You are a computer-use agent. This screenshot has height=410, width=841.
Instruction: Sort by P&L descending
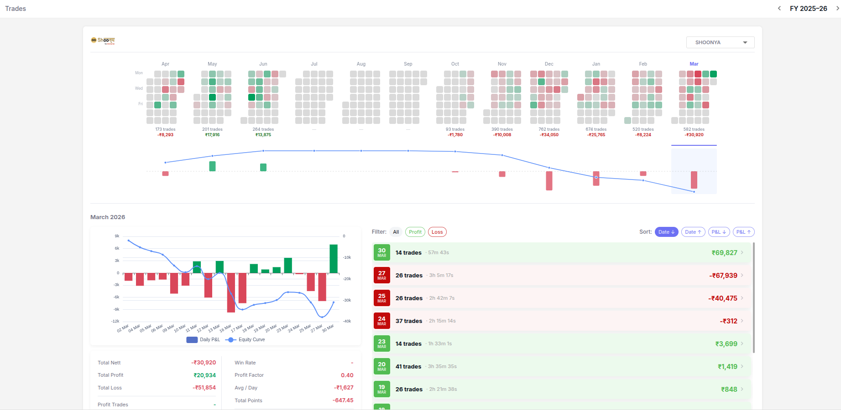[x=719, y=232]
